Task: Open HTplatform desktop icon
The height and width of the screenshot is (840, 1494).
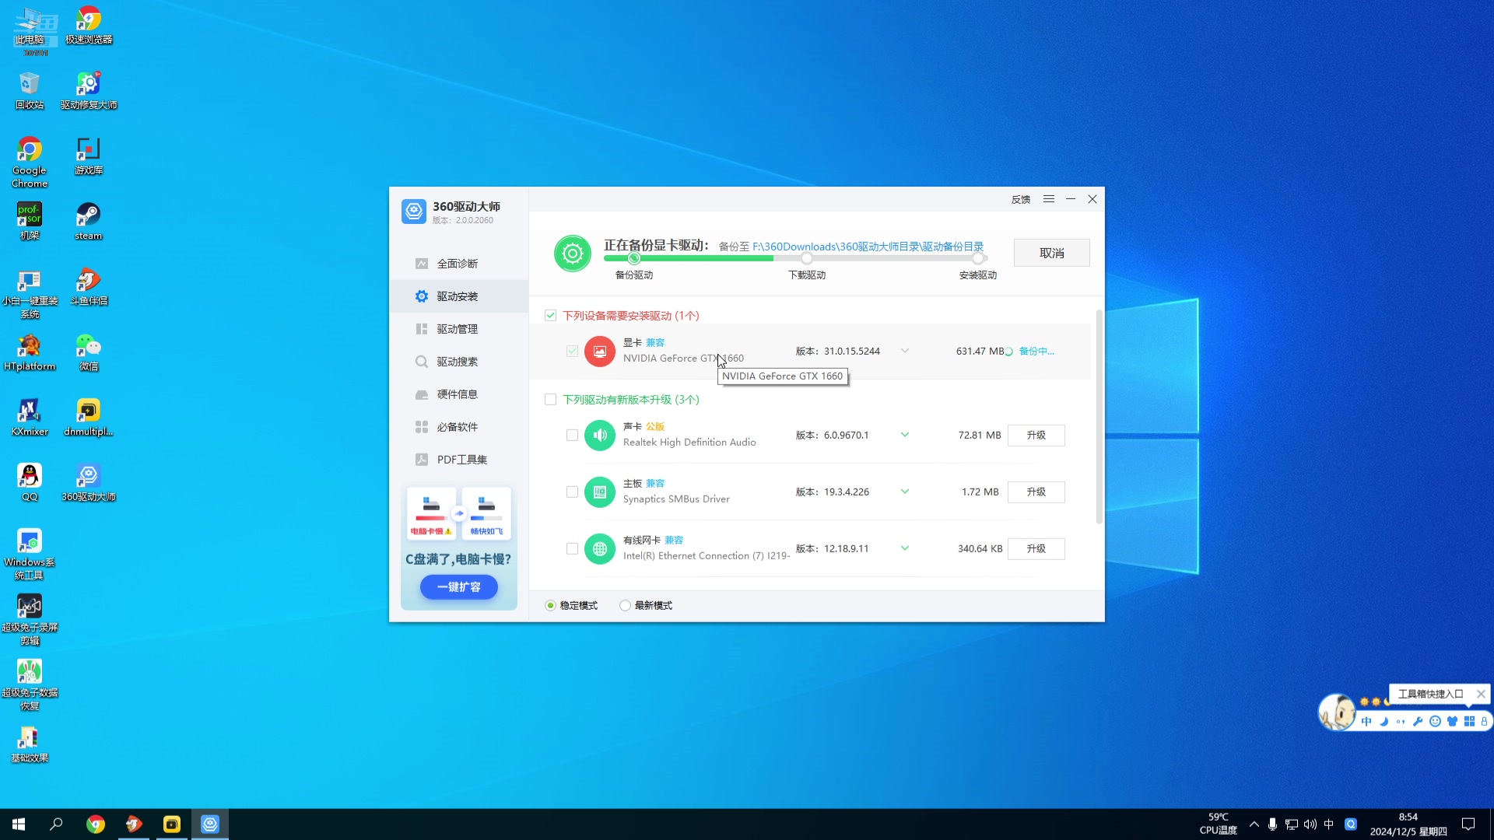Action: coord(30,352)
